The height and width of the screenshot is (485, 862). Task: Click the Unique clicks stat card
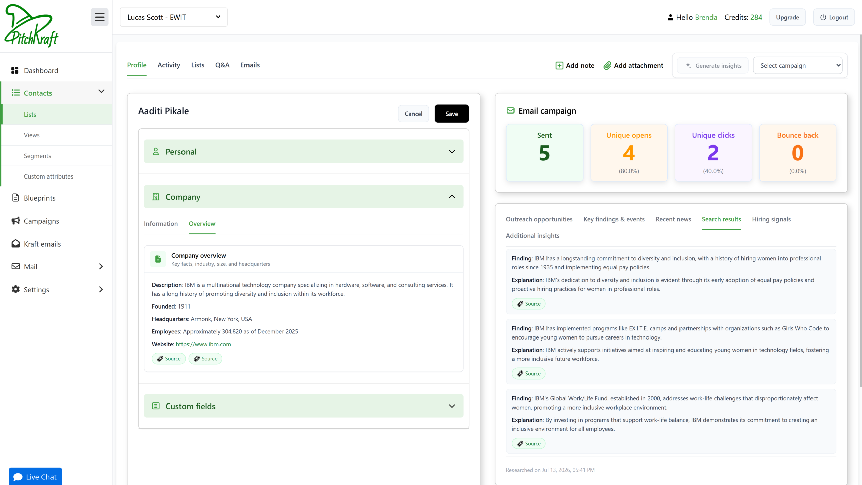click(x=713, y=153)
